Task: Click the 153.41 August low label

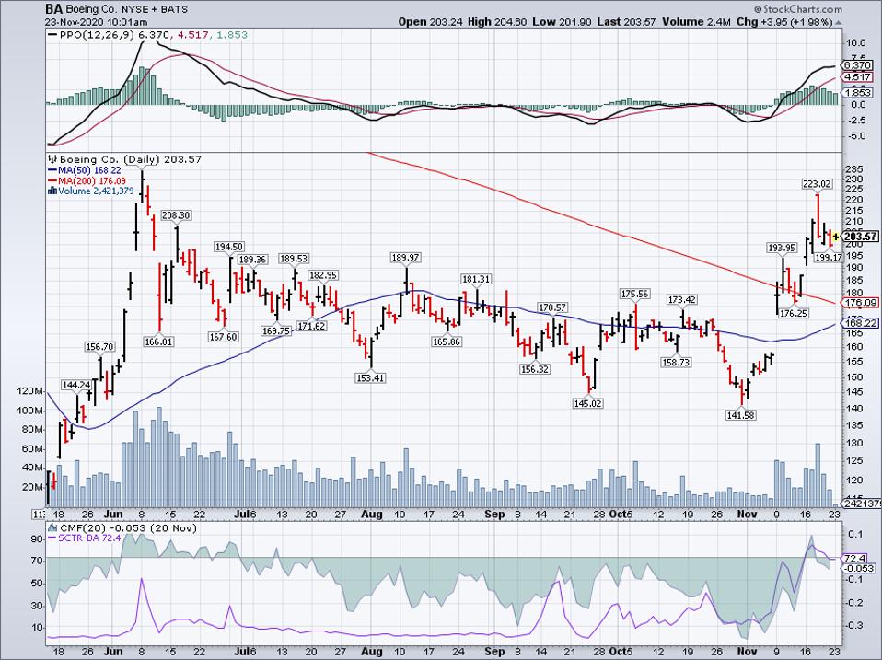Action: pyautogui.click(x=371, y=377)
